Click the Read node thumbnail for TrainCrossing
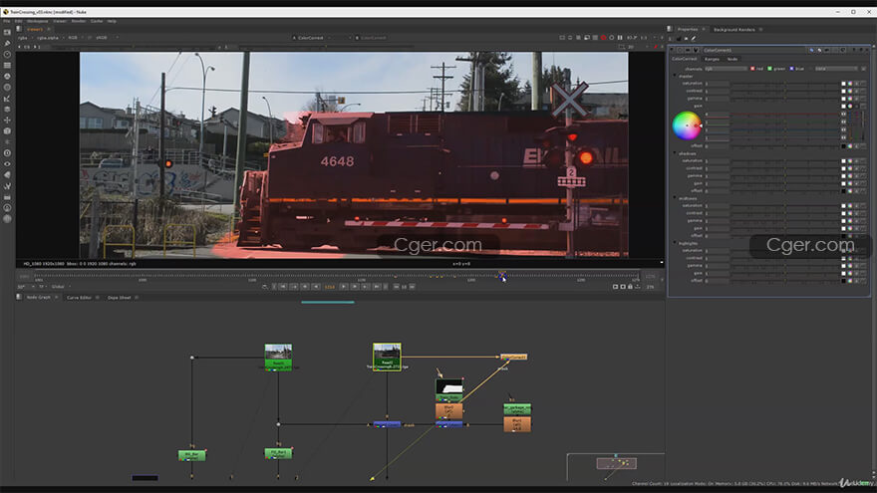The width and height of the screenshot is (877, 493). coord(387,352)
